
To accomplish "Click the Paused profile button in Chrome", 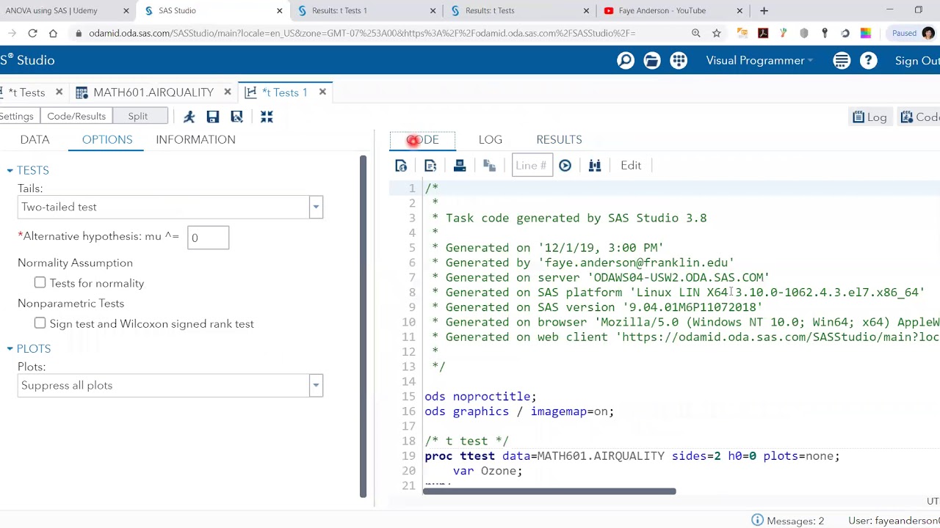I will tap(912, 33).
